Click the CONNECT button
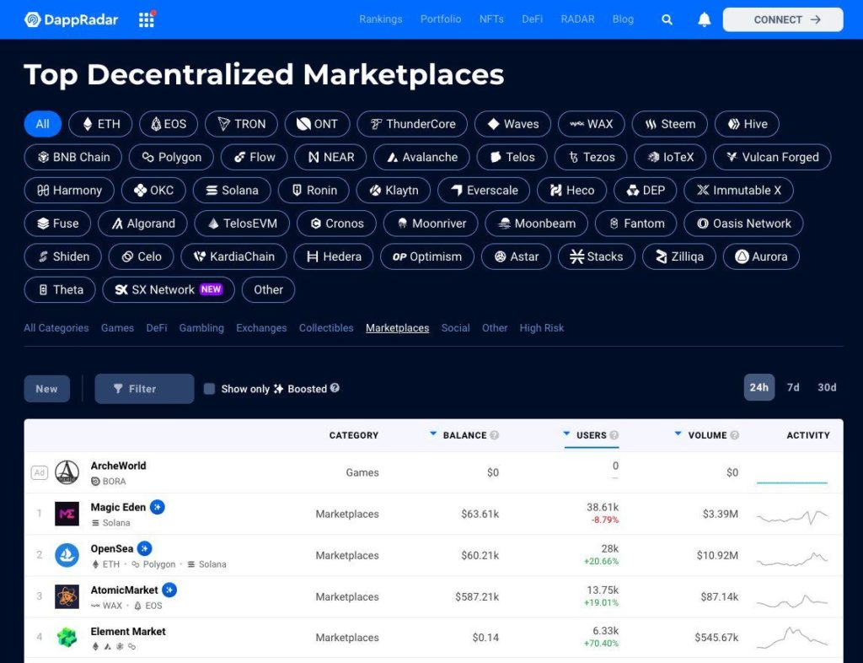Image resolution: width=863 pixels, height=663 pixels. [783, 20]
